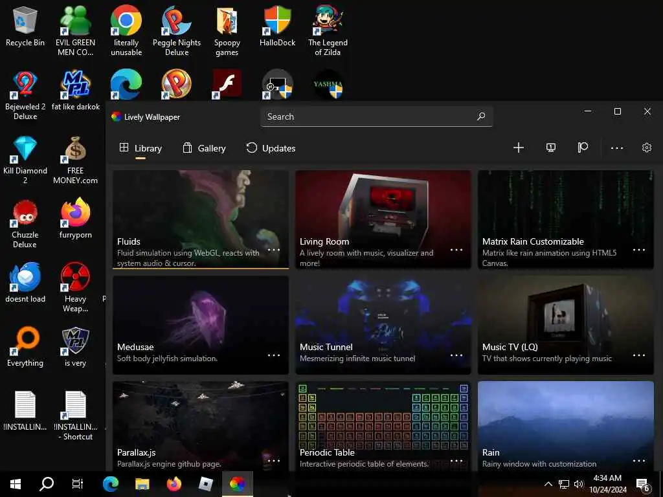Open the Windows Start menu
Viewport: 663px width, 497px height.
[16, 484]
